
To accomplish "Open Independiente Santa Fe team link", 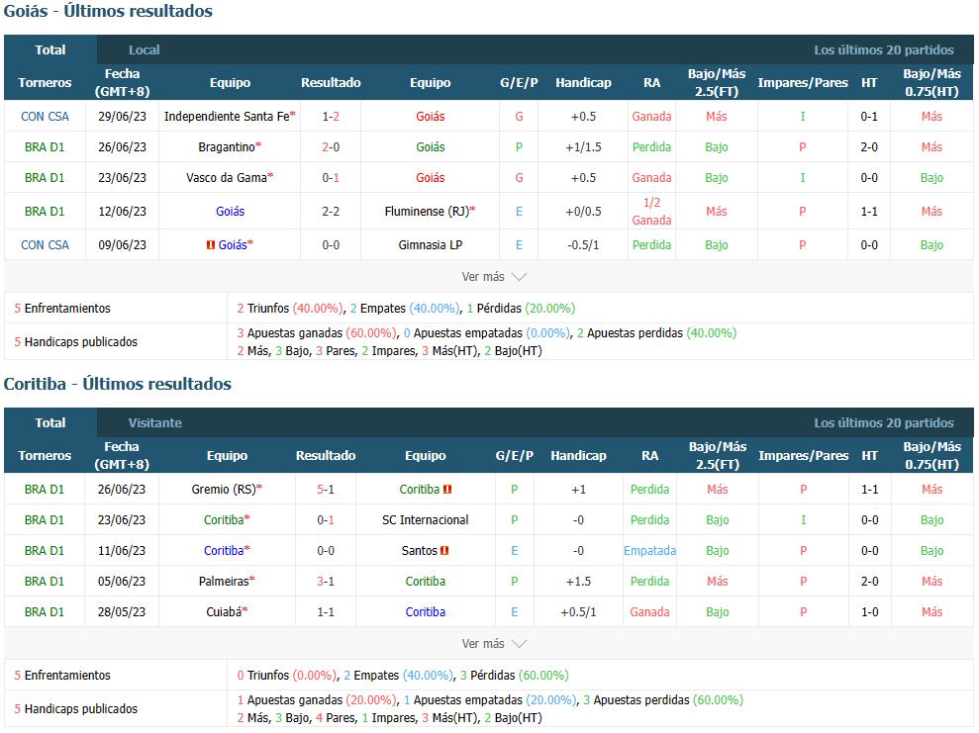I will [x=227, y=117].
